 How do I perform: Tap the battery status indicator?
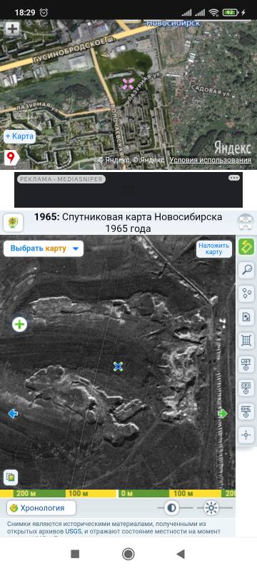coord(230,13)
